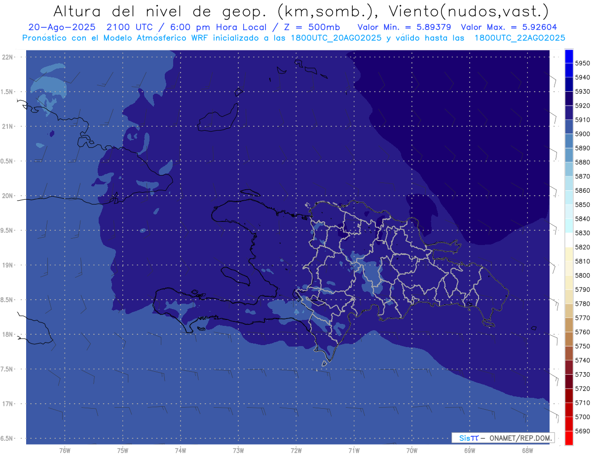The height and width of the screenshot is (457, 592).
Task: Click the 5690 color bar label
Action: pyautogui.click(x=583, y=431)
